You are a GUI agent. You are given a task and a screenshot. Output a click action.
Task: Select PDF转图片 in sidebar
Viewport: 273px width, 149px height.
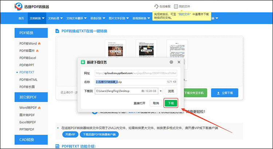click(x=27, y=51)
